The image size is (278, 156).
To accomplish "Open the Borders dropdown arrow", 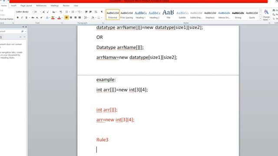I will (x=101, y=17).
